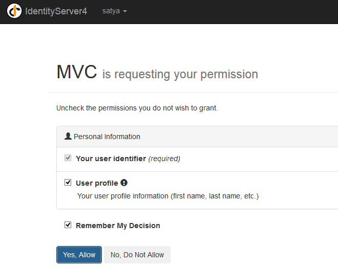
Task: Click the italic required label text
Action: pos(164,159)
